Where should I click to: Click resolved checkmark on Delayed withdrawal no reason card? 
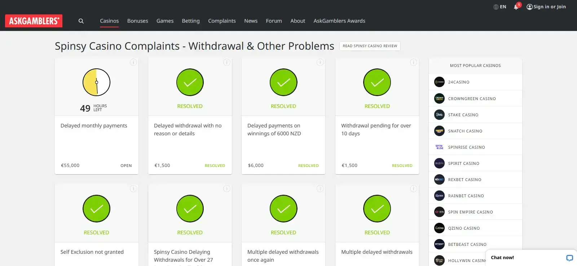pyautogui.click(x=190, y=82)
